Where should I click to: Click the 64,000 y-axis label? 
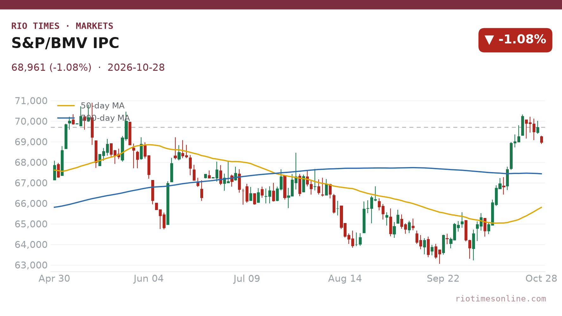click(x=31, y=245)
